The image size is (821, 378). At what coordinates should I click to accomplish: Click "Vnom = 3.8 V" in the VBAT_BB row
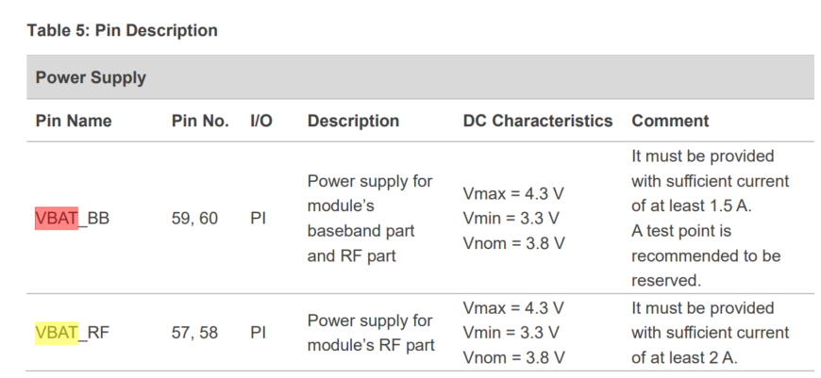513,243
